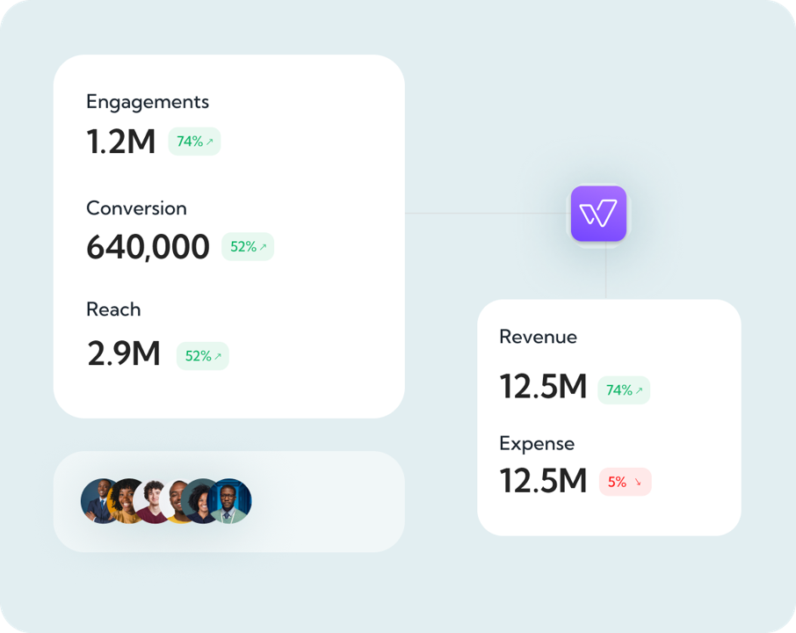The height and width of the screenshot is (633, 796).
Task: Select the 12.5M expense value
Action: (543, 481)
